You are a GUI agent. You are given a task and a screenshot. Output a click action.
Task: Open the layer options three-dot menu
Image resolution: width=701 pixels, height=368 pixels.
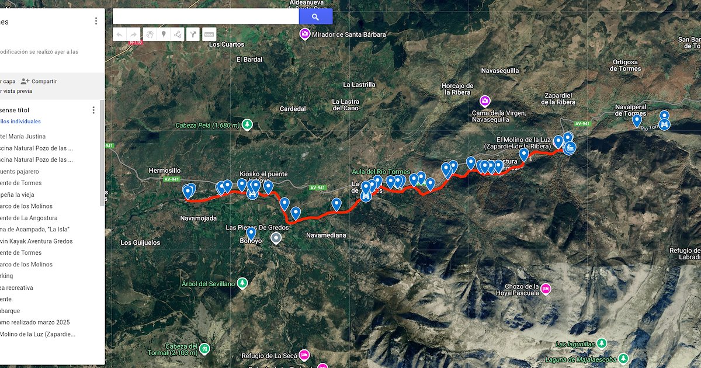93,110
